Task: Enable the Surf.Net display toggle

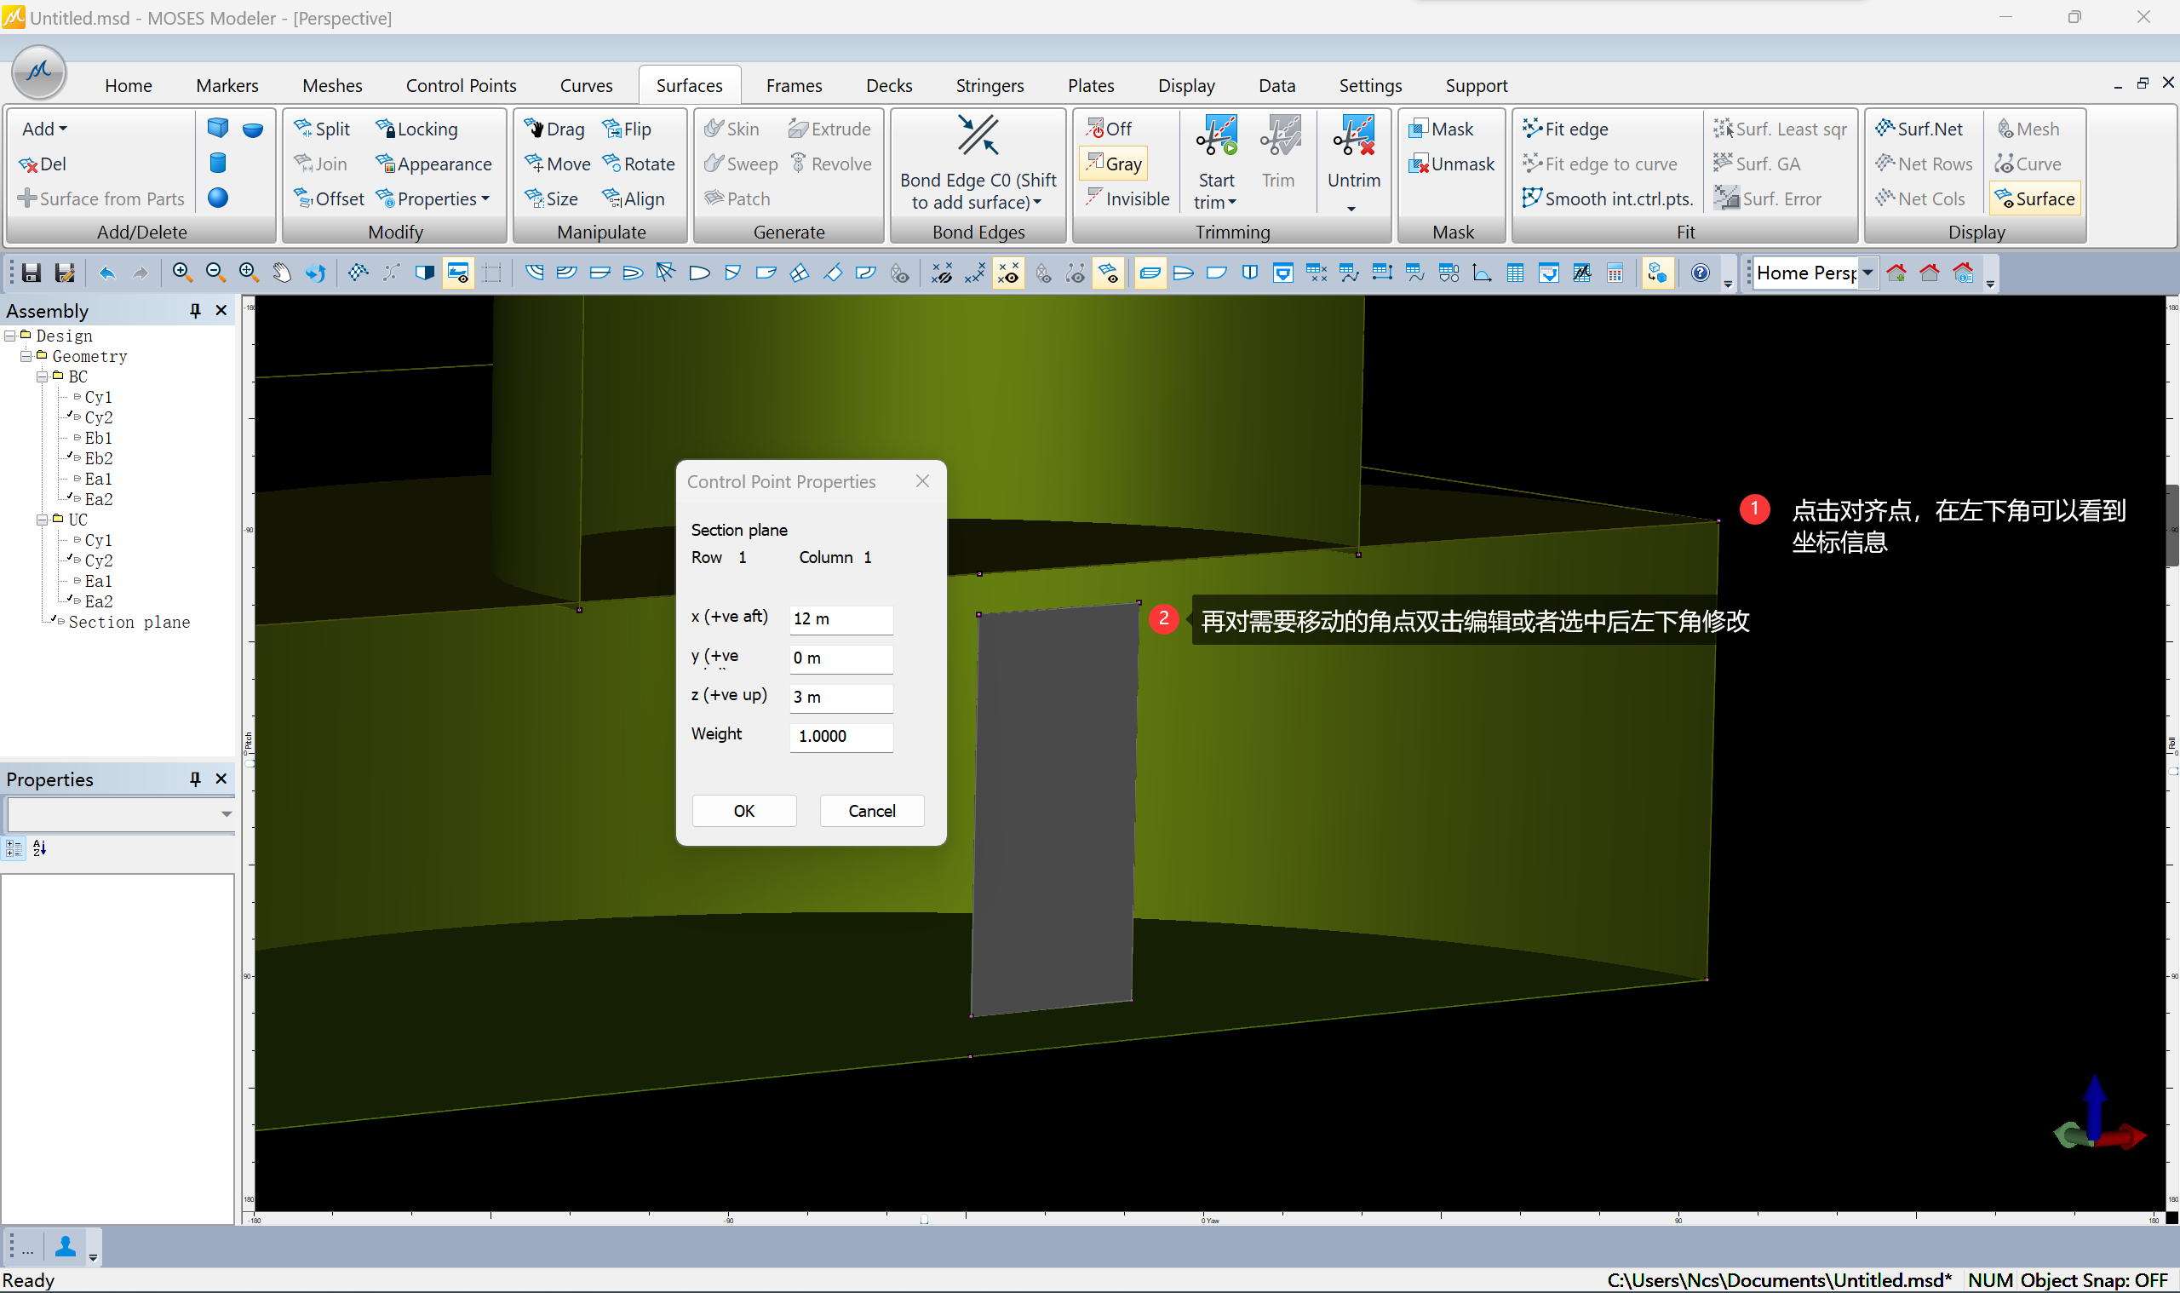Action: tap(1919, 129)
